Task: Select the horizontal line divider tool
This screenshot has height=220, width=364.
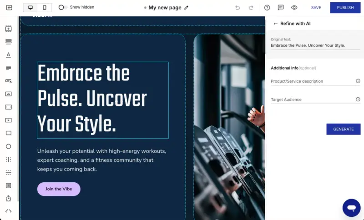Action: [8, 172]
